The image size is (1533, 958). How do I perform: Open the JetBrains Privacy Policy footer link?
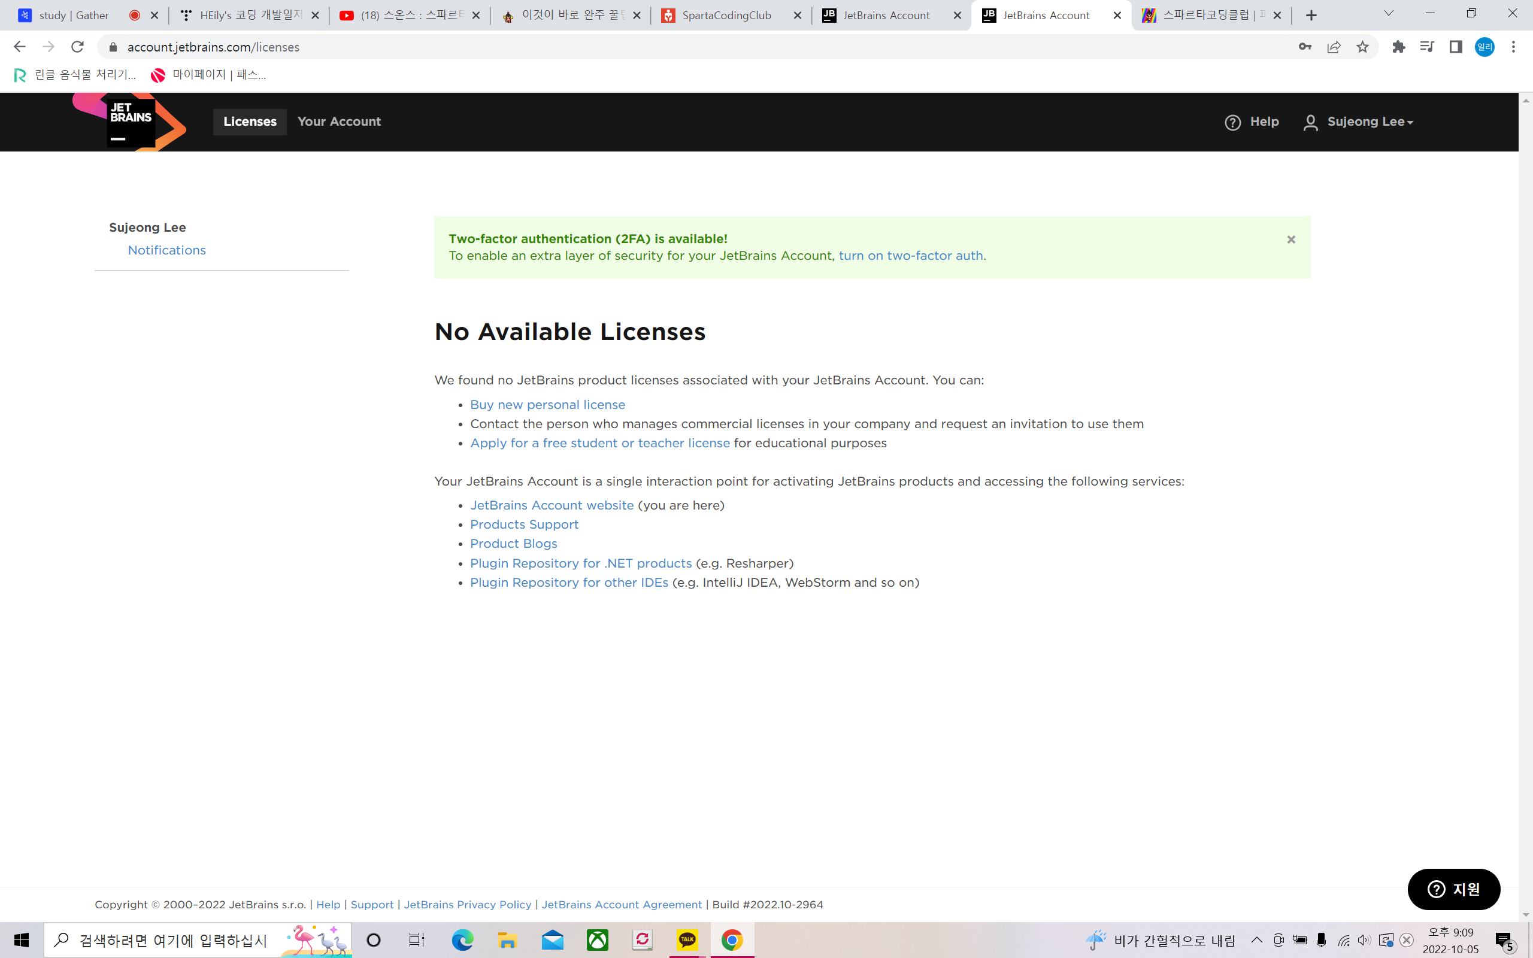pyautogui.click(x=468, y=905)
